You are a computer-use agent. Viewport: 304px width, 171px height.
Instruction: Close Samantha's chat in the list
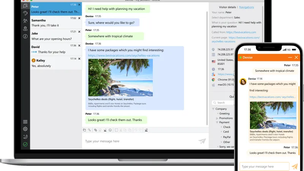[x=79, y=18]
